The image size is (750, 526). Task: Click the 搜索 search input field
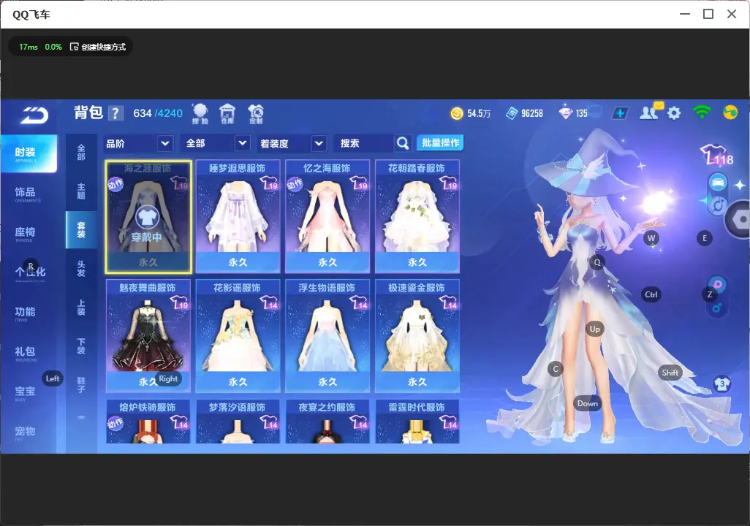363,143
